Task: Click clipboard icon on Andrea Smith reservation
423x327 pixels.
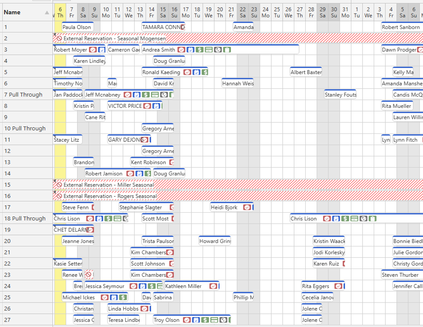Action: [227, 50]
